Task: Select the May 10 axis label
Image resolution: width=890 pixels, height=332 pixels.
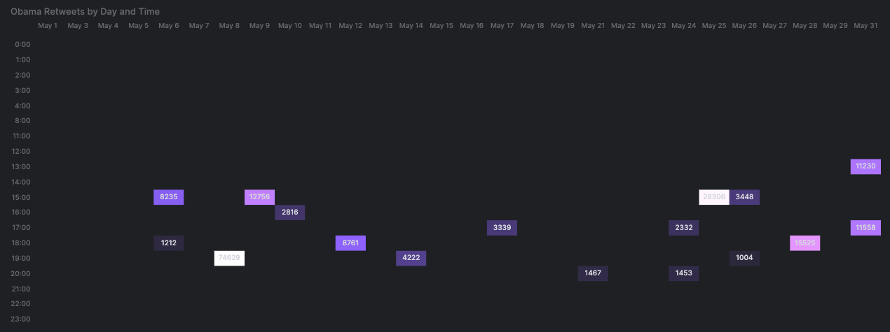Action: (x=290, y=26)
